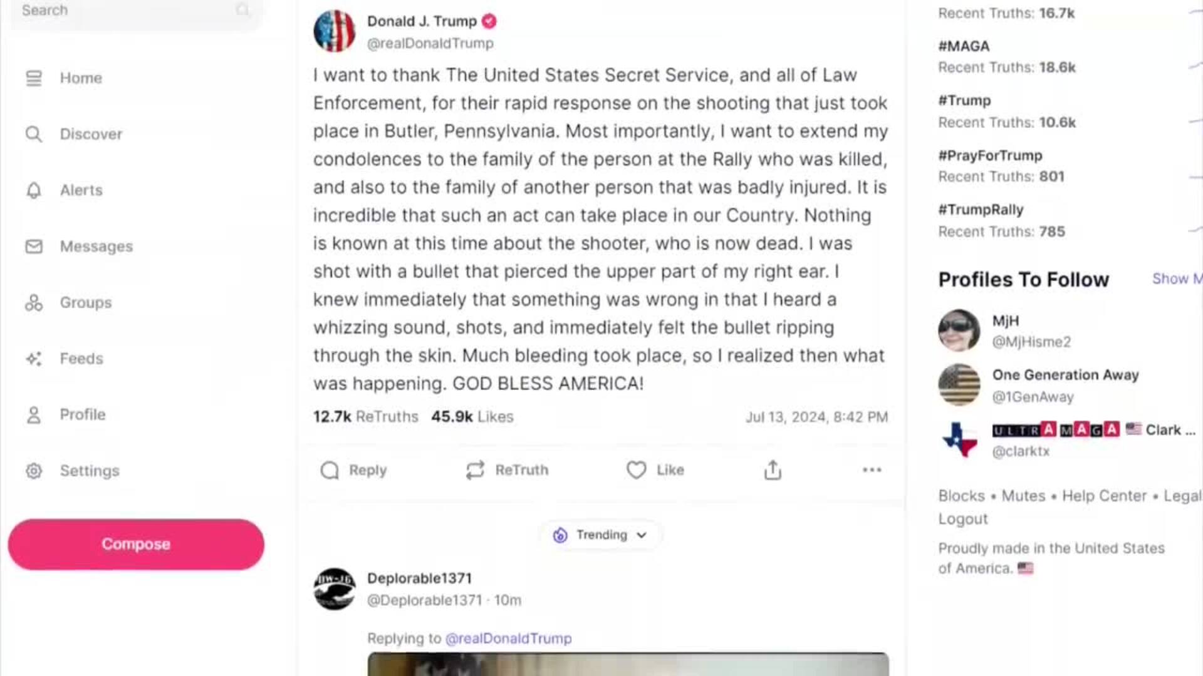Like the post with heart icon
This screenshot has width=1203, height=676.
[636, 470]
